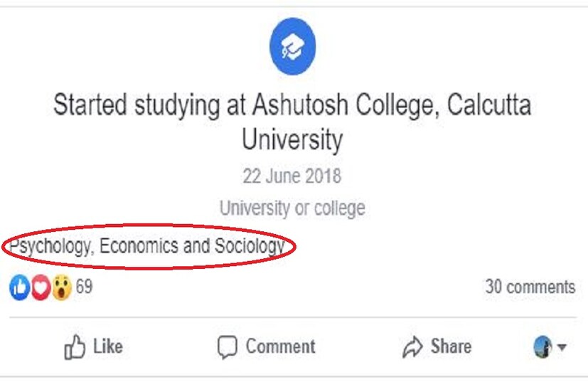Click the 22 June 2018 date

click(x=292, y=176)
